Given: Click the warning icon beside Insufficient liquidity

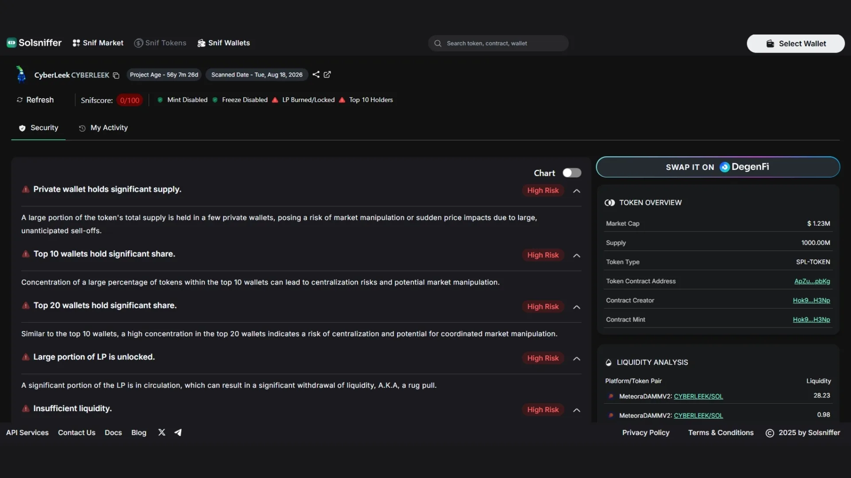Looking at the screenshot, I should 26,409.
